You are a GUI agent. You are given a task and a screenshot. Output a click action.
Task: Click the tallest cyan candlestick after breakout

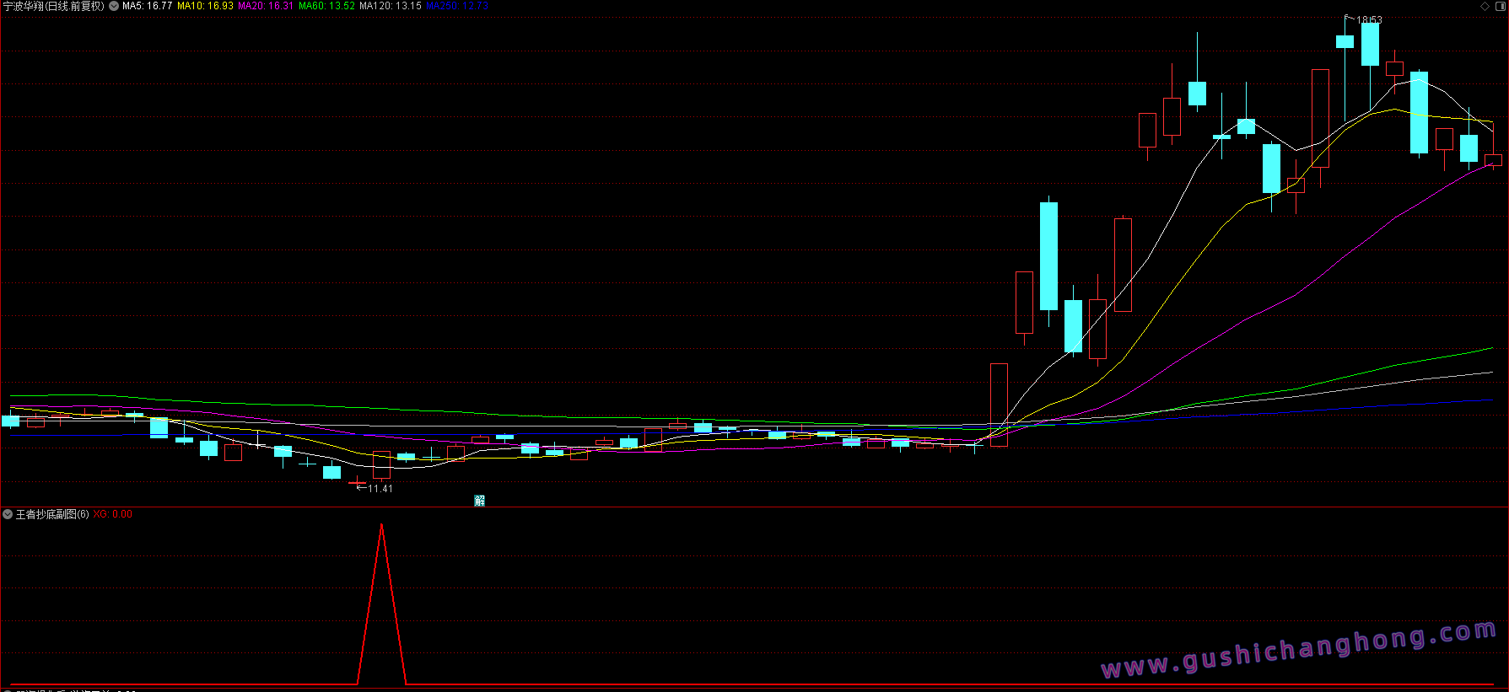[1048, 255]
